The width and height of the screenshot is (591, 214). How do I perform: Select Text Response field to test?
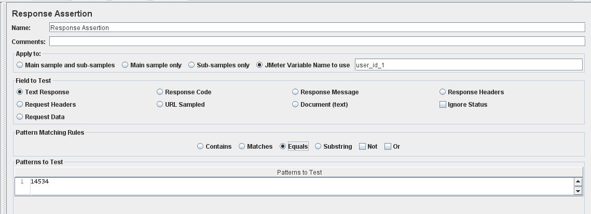[20, 92]
